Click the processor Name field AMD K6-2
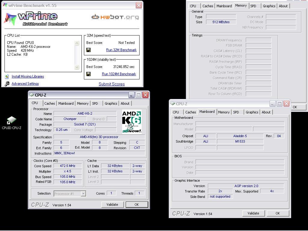Image resolution: width=308 pixels, height=231 pixels. click(x=85, y=113)
